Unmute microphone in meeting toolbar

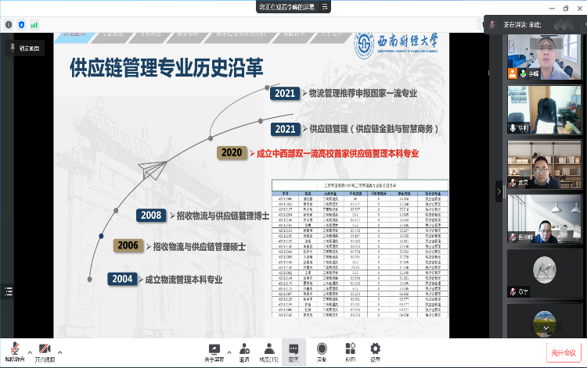coord(13,350)
